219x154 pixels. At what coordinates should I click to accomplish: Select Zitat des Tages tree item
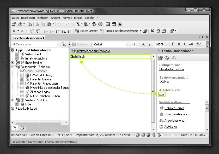[40, 92]
